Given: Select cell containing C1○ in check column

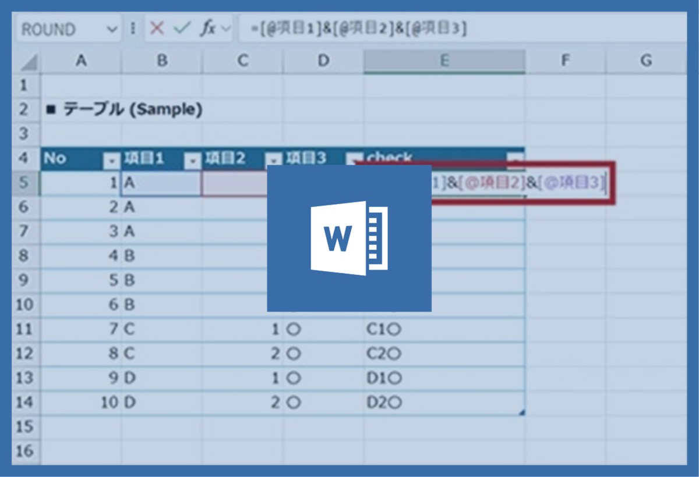Looking at the screenshot, I should point(384,330).
